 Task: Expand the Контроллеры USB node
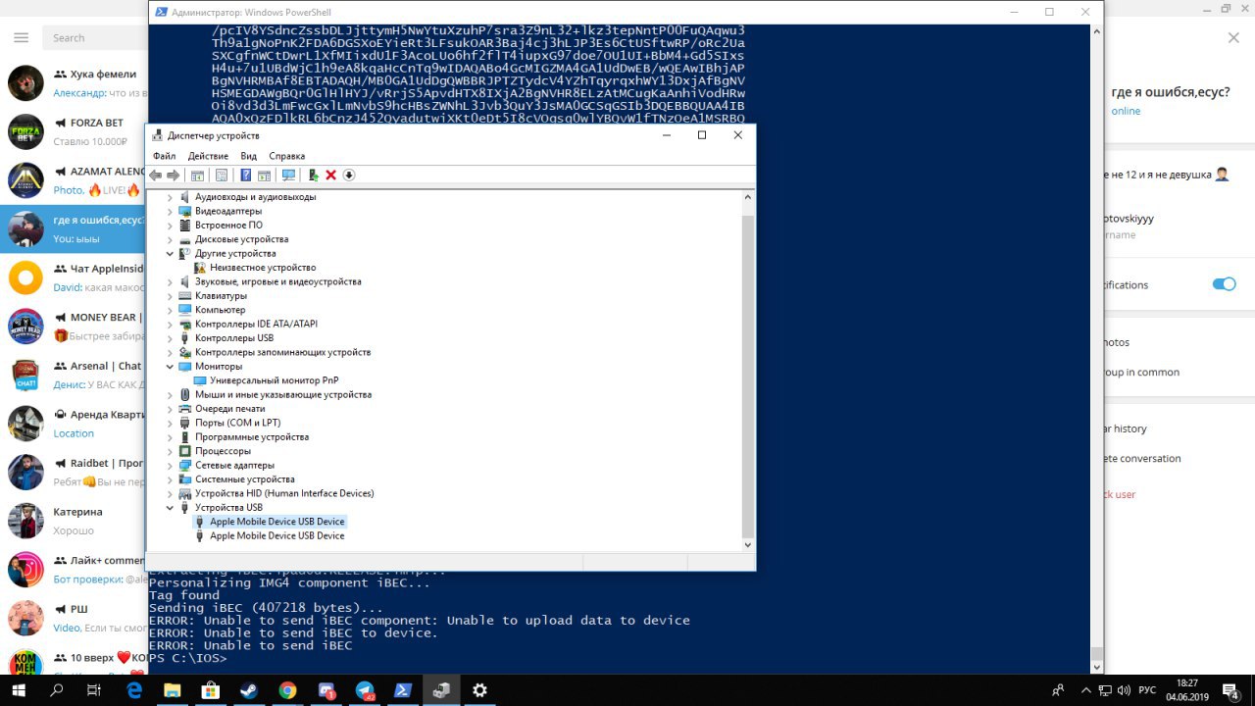[170, 337]
